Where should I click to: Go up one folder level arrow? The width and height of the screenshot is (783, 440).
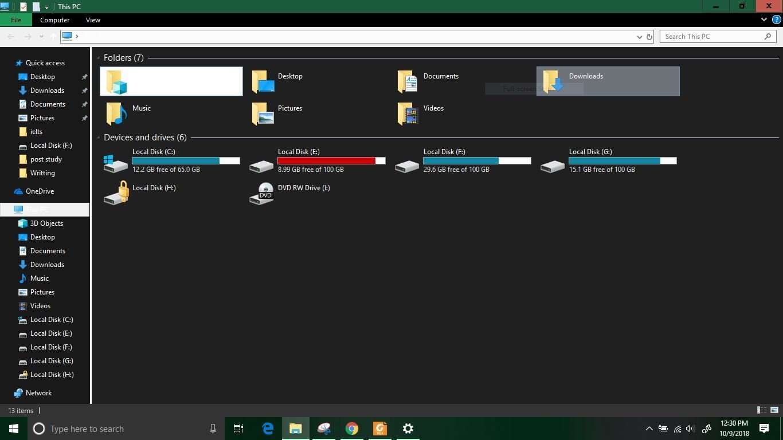tap(53, 37)
